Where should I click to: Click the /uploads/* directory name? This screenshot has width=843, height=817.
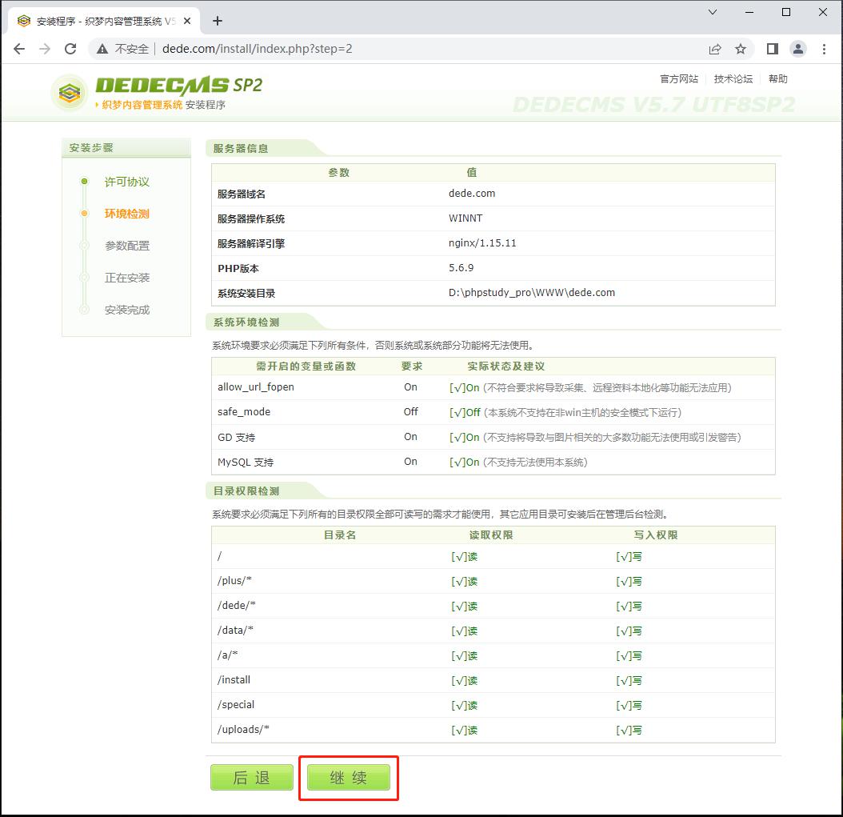(243, 729)
